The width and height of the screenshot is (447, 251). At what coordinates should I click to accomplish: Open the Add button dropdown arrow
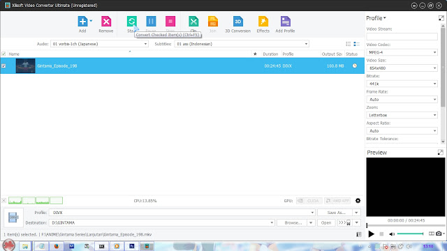91,21
